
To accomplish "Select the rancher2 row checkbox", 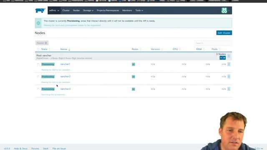I will tap(38, 77).
